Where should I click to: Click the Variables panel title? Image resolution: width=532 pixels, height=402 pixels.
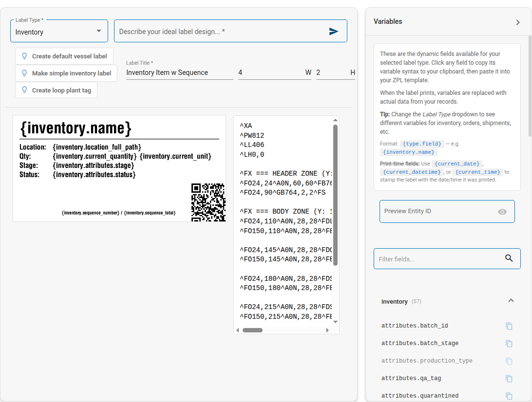(x=388, y=21)
